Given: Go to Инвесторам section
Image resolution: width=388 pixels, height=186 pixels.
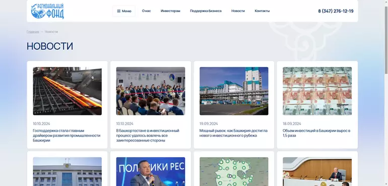Looking at the screenshot, I should (x=170, y=11).
